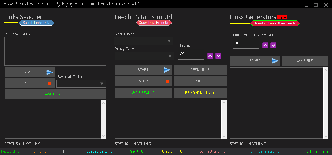Click the red NEW label
This screenshot has width=332, height=155.
tap(282, 17)
